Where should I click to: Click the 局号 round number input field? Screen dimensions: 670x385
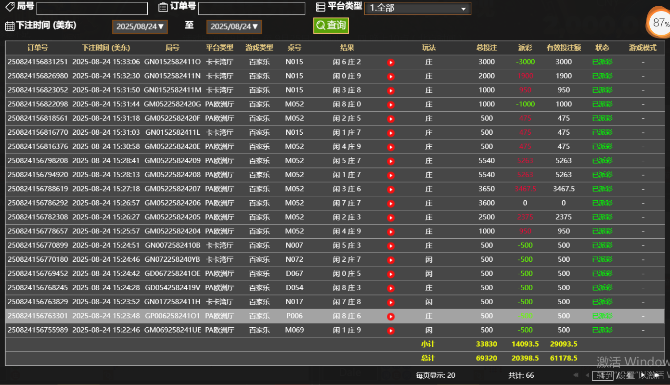coord(92,9)
